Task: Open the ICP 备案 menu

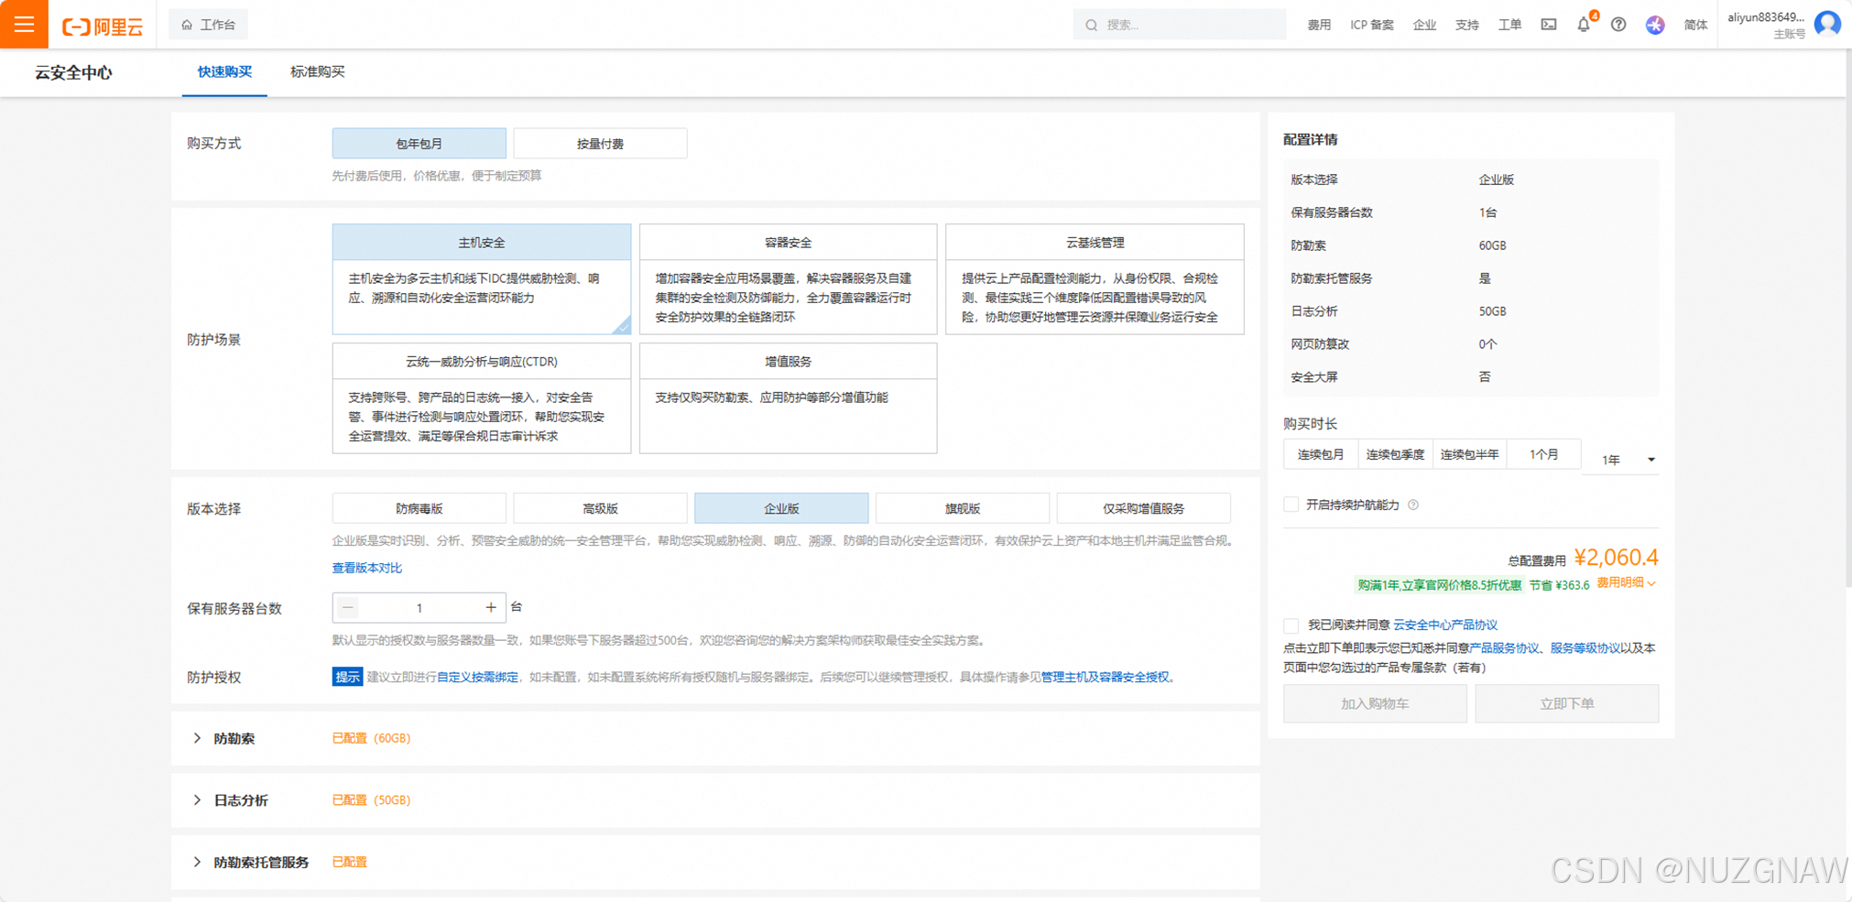Action: pos(1371,25)
